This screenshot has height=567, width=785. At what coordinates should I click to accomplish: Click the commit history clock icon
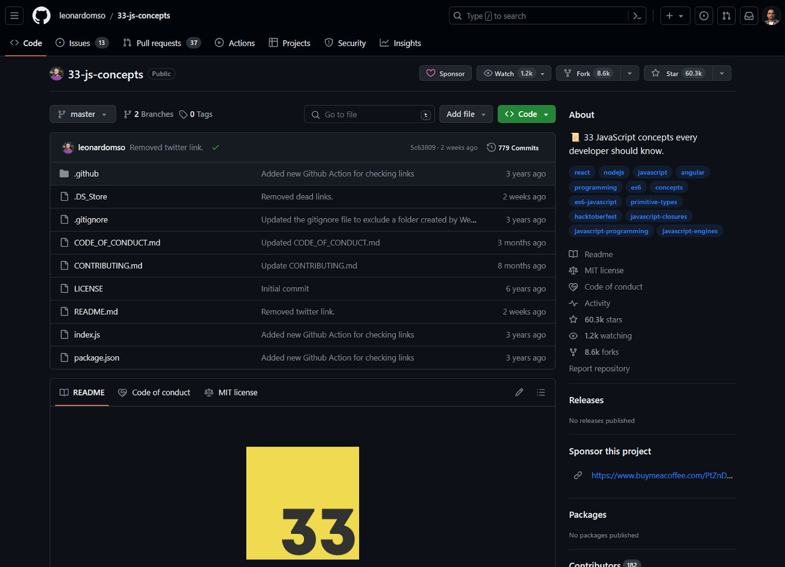491,147
